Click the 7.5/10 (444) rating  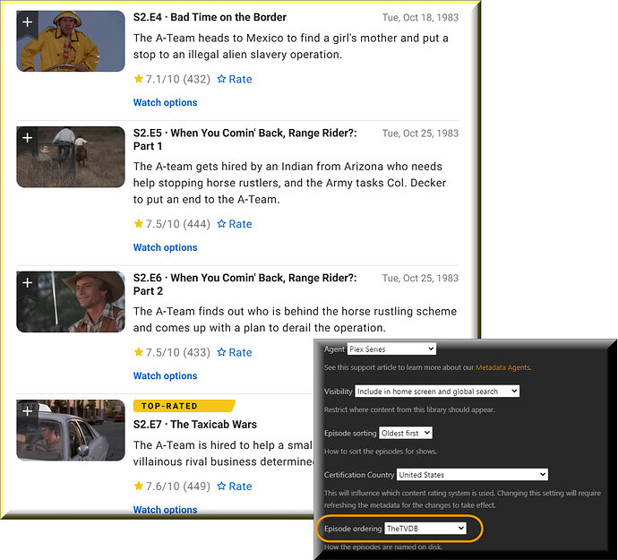pyautogui.click(x=172, y=224)
